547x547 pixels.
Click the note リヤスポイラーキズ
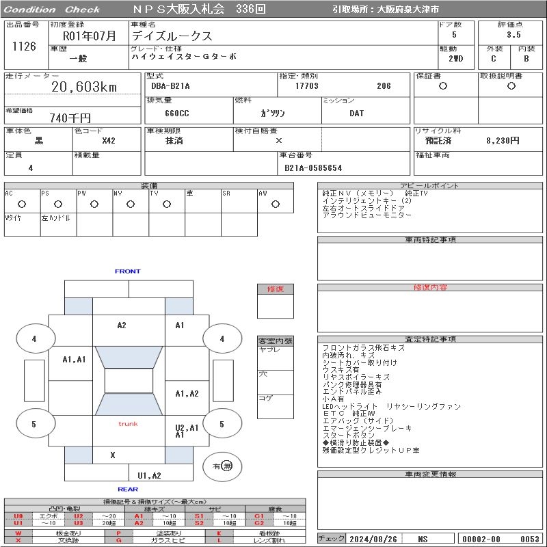(x=356, y=377)
